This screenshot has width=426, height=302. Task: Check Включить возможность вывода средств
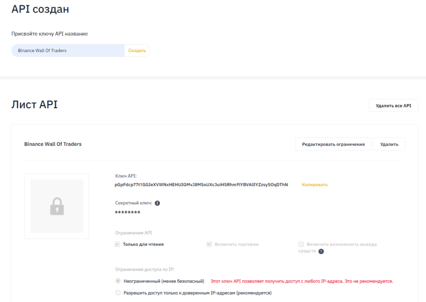pos(301,245)
